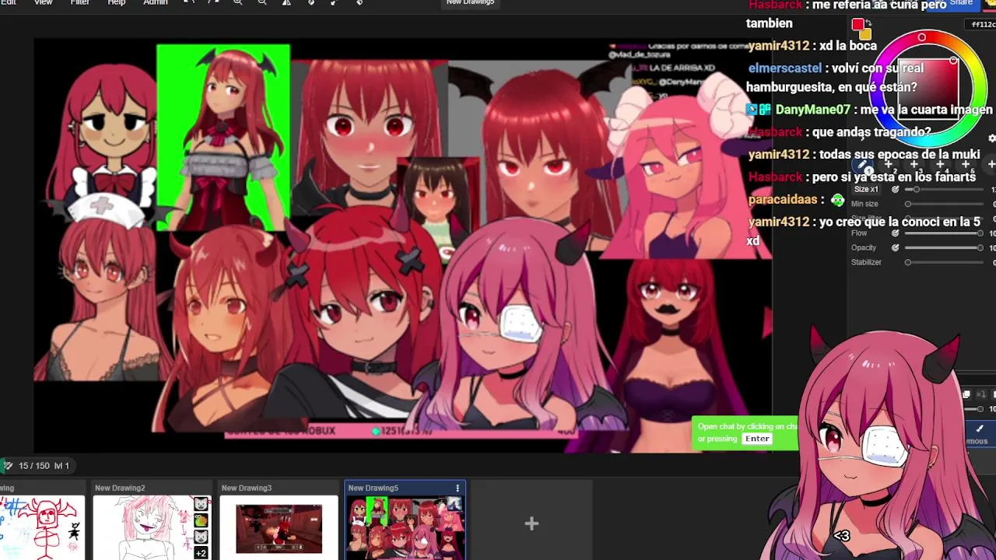
Task: Add a new drawing with plus tile
Action: [531, 523]
